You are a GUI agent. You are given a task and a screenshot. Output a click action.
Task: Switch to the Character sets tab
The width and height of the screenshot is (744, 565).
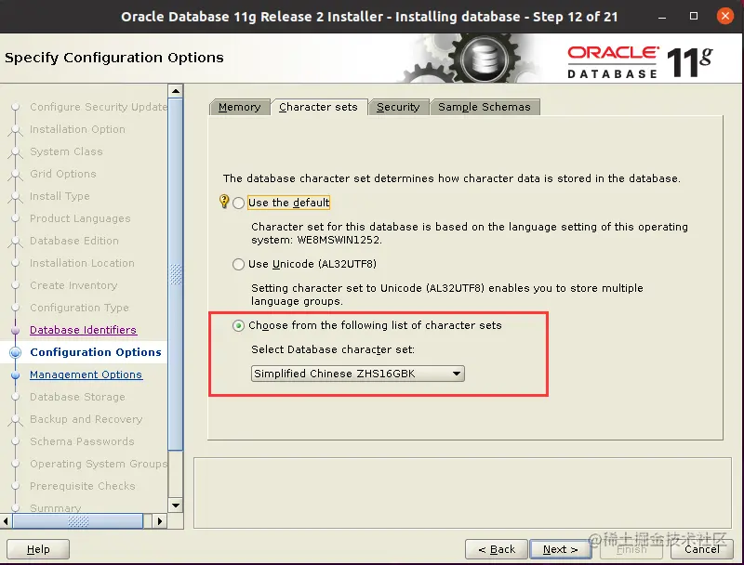[318, 107]
